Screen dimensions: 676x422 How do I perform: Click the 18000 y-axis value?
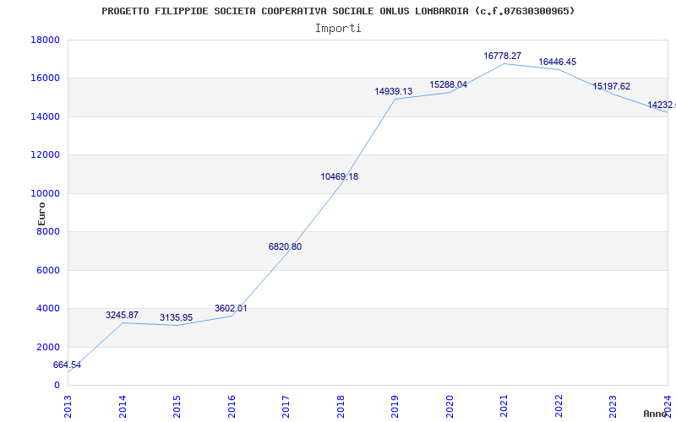coord(45,40)
